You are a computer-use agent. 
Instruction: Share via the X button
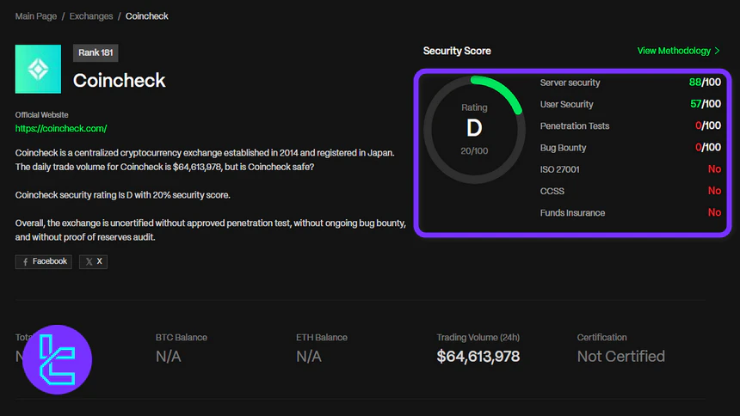pos(94,261)
